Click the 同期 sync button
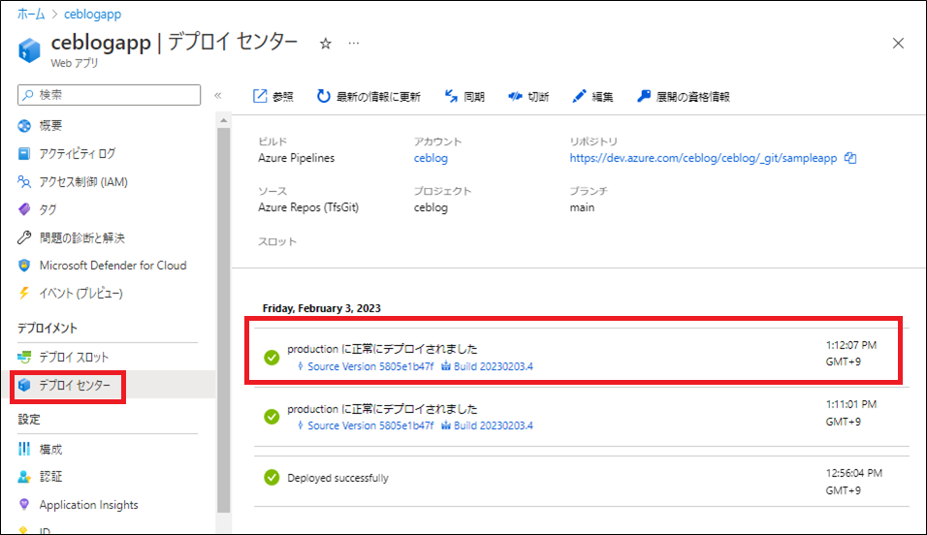Screen dimensions: 927x535 pyautogui.click(x=464, y=96)
